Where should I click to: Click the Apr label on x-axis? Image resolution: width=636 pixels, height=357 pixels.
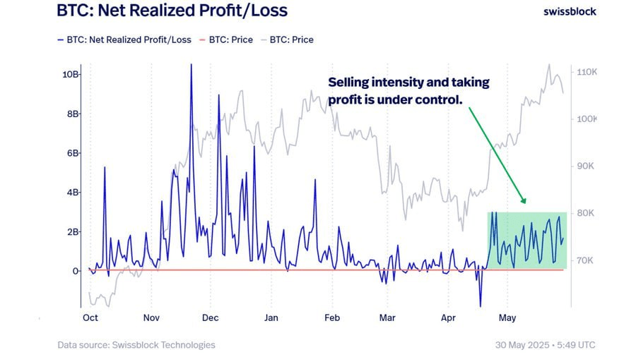[x=448, y=317]
